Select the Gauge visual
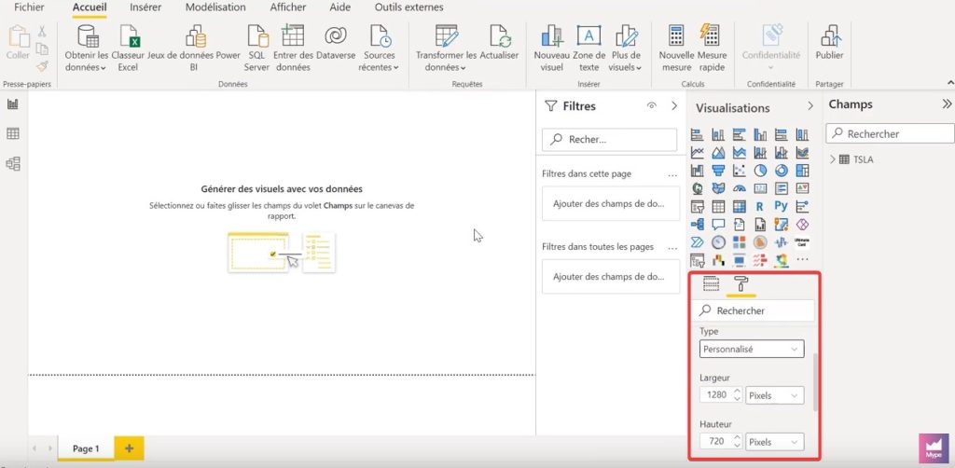The width and height of the screenshot is (955, 468). [740, 188]
